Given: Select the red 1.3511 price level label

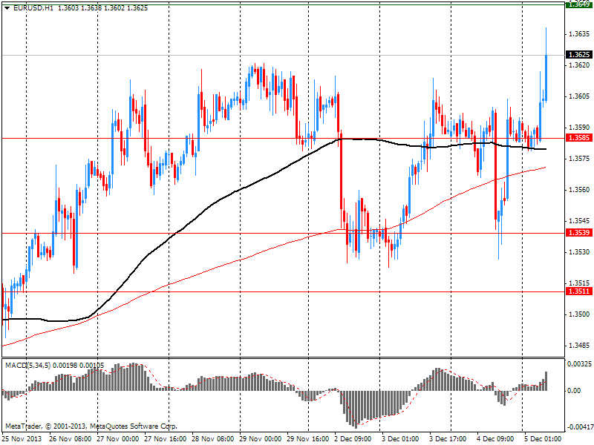Looking at the screenshot, I should (x=578, y=291).
